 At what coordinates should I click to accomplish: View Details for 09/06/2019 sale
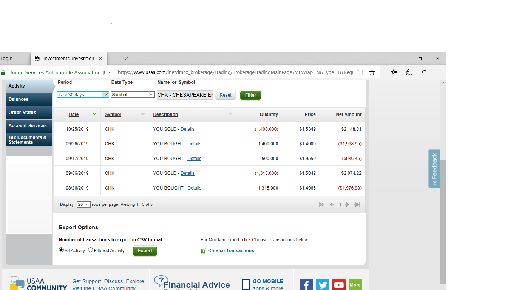(x=187, y=173)
